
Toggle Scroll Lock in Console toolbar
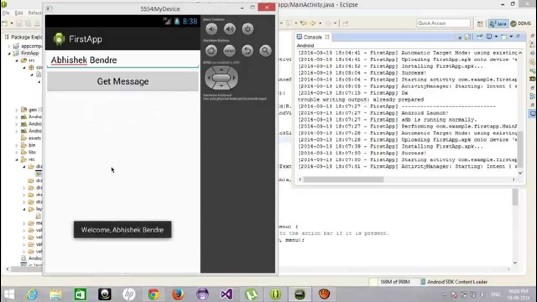click(x=468, y=37)
